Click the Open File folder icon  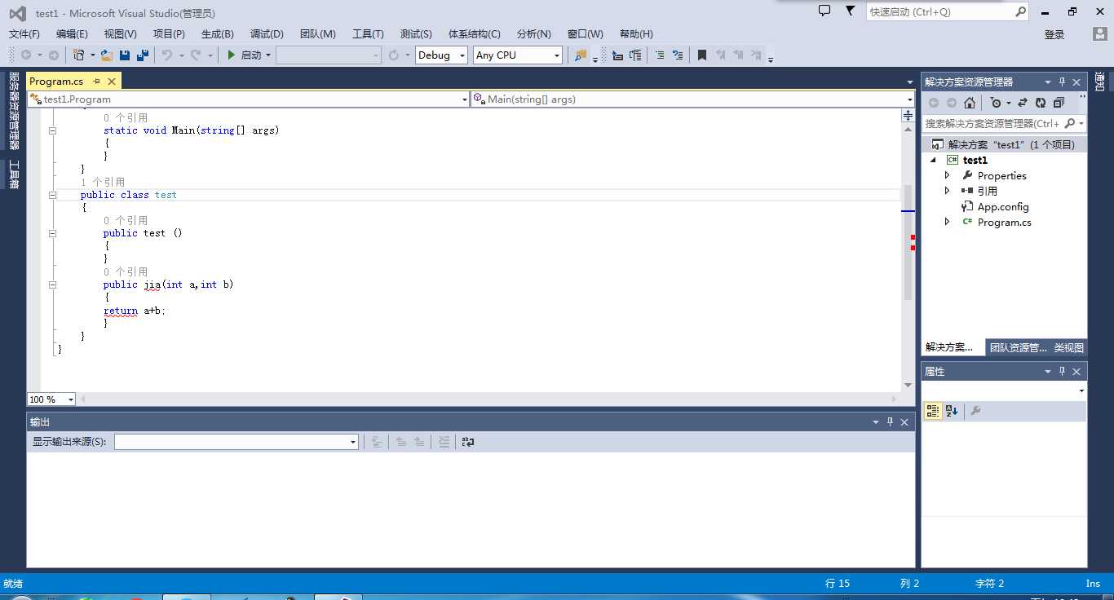(106, 55)
